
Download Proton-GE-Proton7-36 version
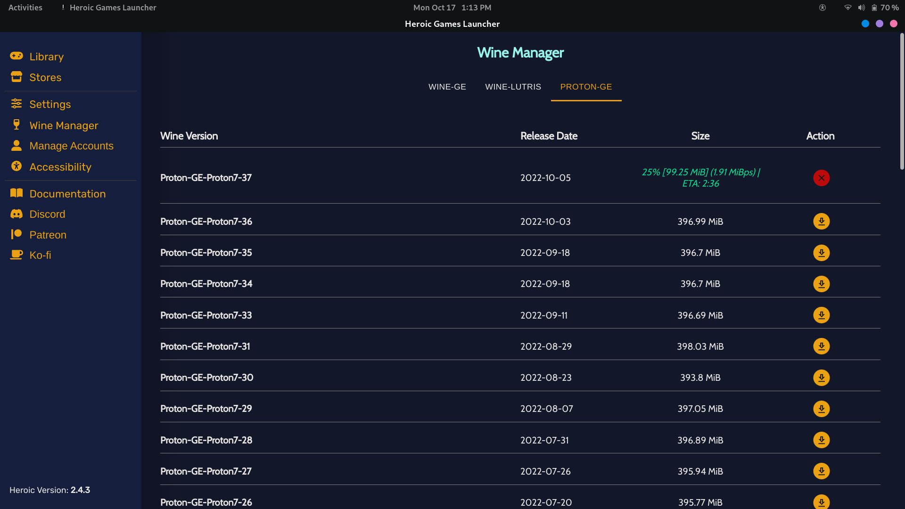[821, 222]
